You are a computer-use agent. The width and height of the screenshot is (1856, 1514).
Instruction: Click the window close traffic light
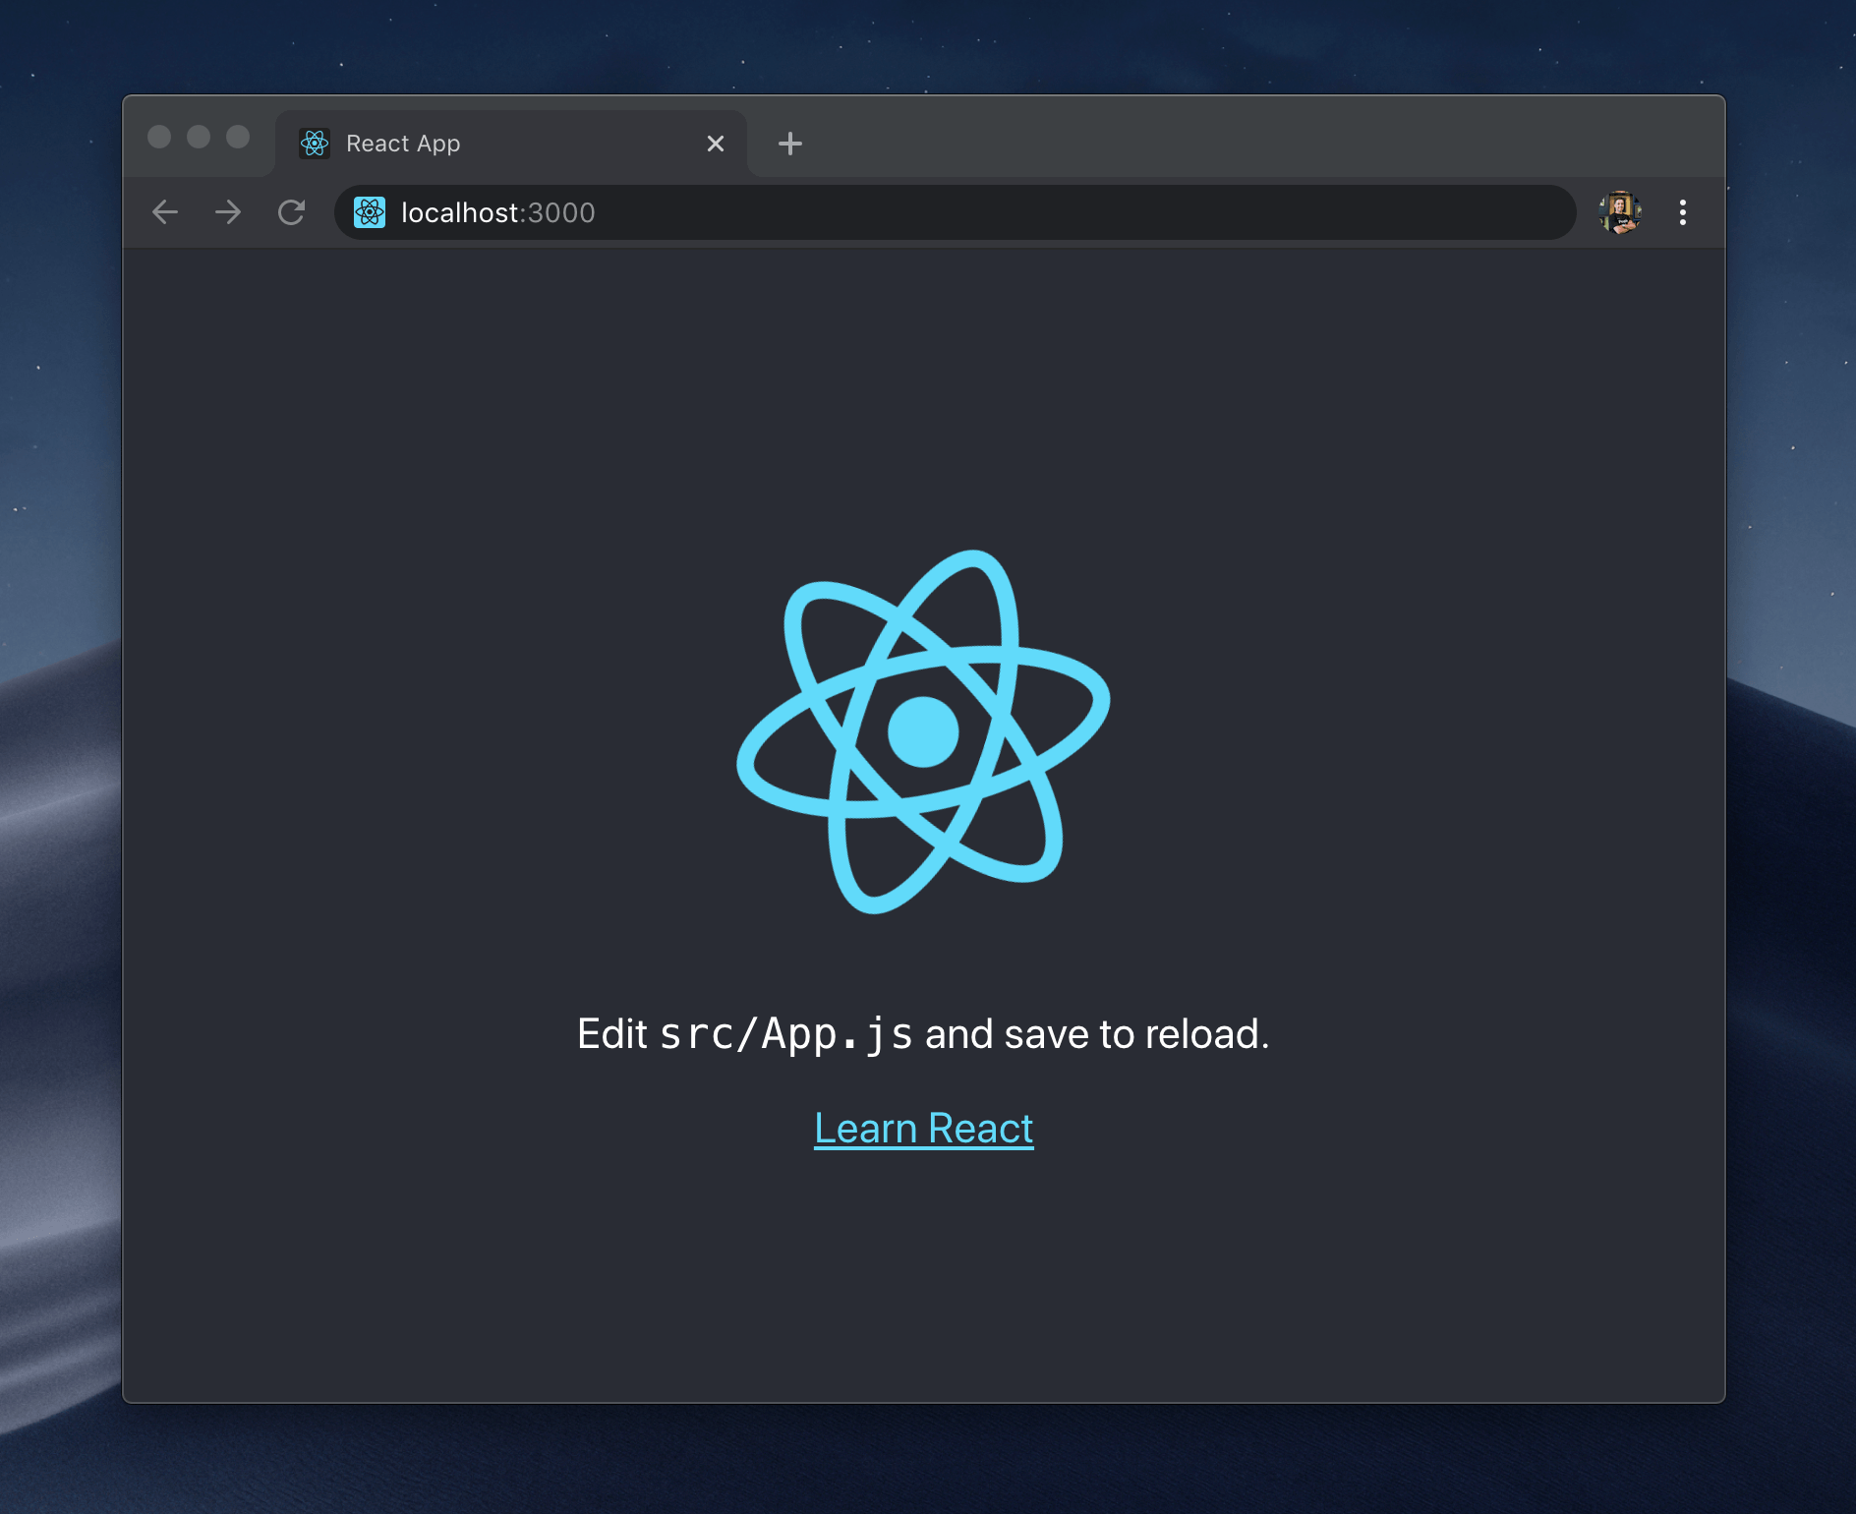tap(159, 137)
